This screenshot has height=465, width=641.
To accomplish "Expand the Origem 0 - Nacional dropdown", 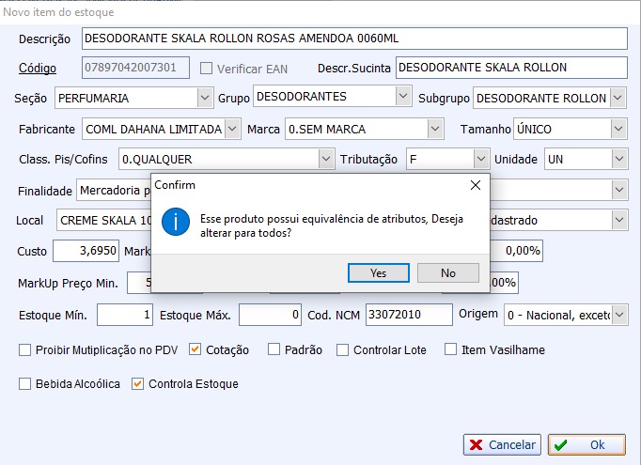I will click(619, 315).
